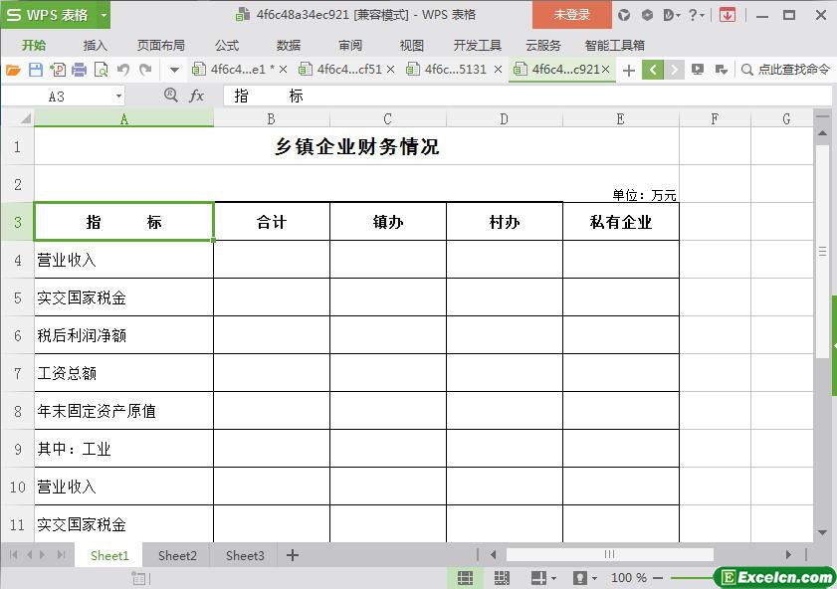
Task: Click the red download-arrow icon in title bar
Action: click(x=728, y=15)
